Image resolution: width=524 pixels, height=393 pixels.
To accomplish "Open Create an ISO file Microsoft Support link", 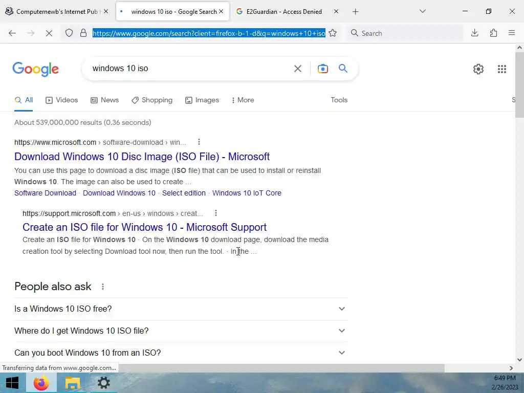I will point(144,227).
